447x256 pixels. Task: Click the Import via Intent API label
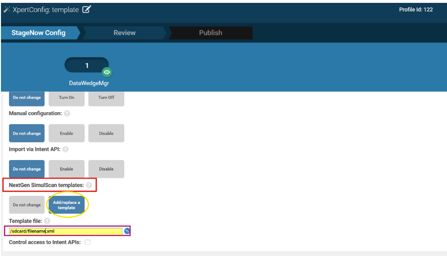[34, 149]
